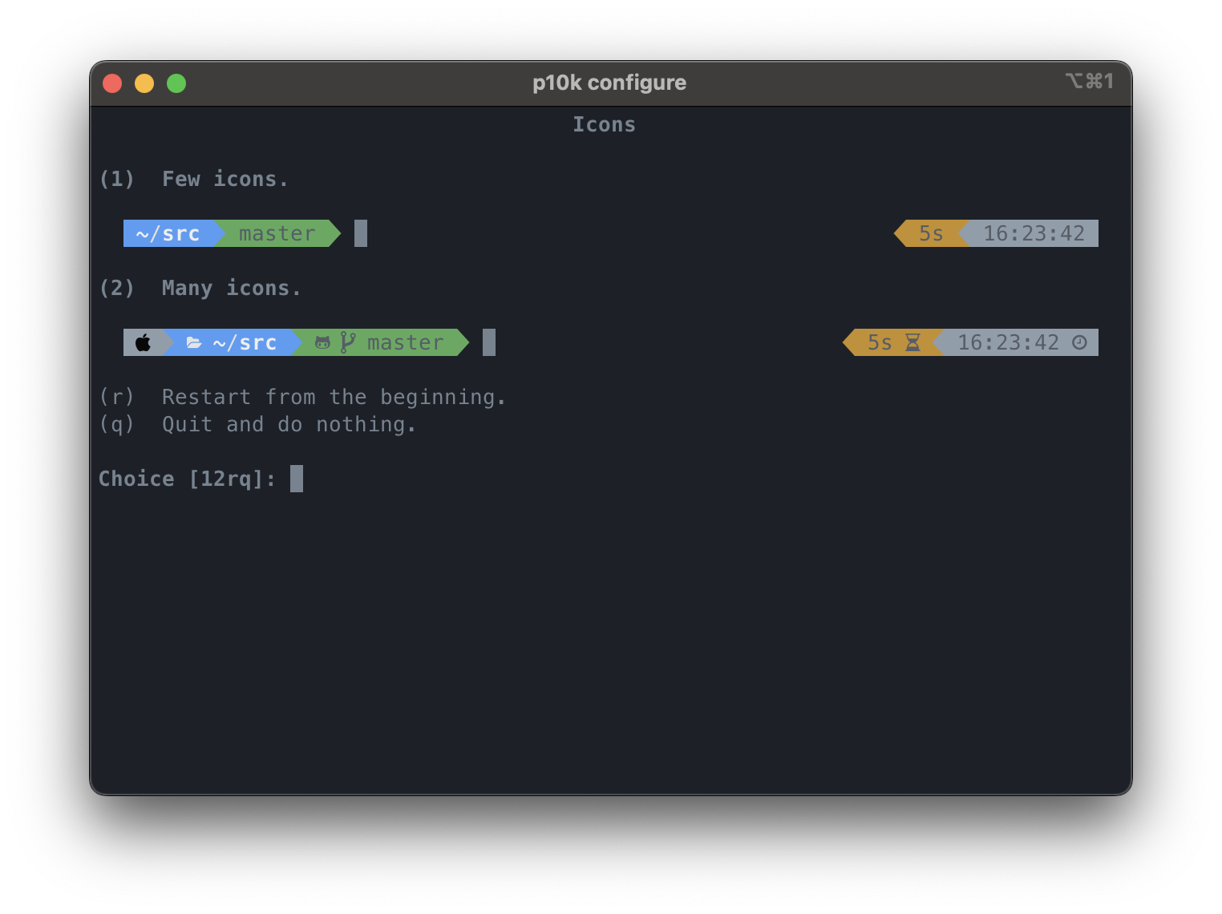
Task: Click the ⌥⌘1 shortcut indicator in the title bar
Action: [x=1090, y=81]
